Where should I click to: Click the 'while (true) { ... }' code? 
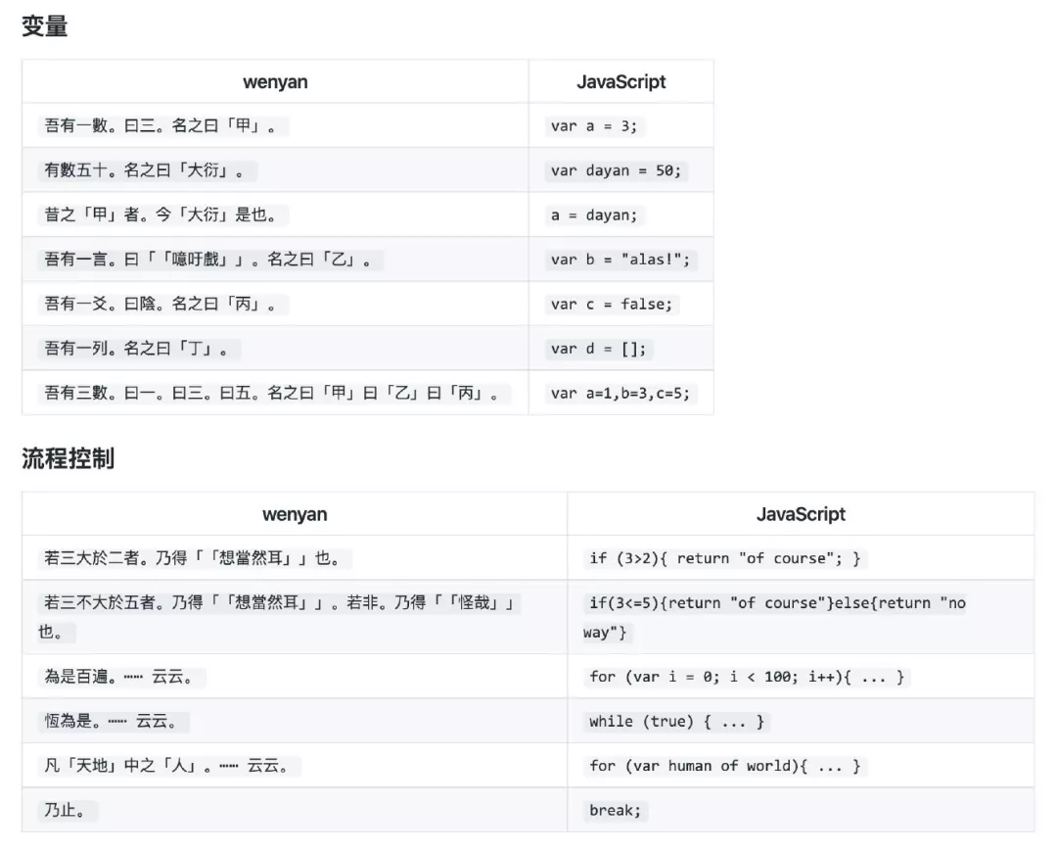pyautogui.click(x=676, y=721)
